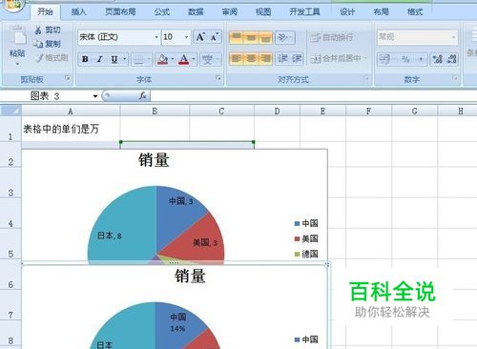The image size is (477, 349).
Task: Click Wrap Text (自动换行) button
Action: point(332,37)
